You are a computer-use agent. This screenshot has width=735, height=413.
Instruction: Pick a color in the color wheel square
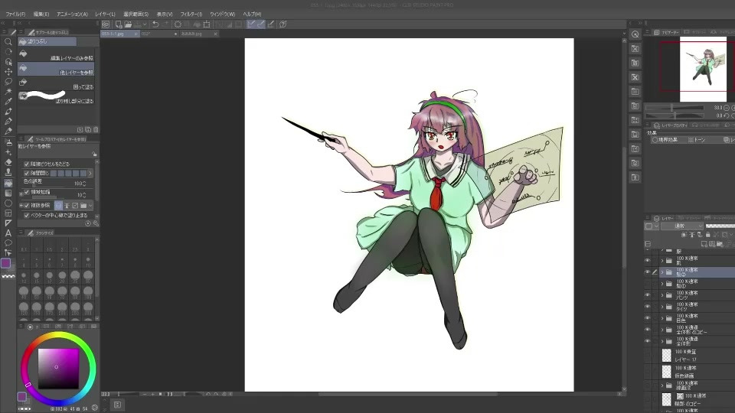tap(58, 368)
